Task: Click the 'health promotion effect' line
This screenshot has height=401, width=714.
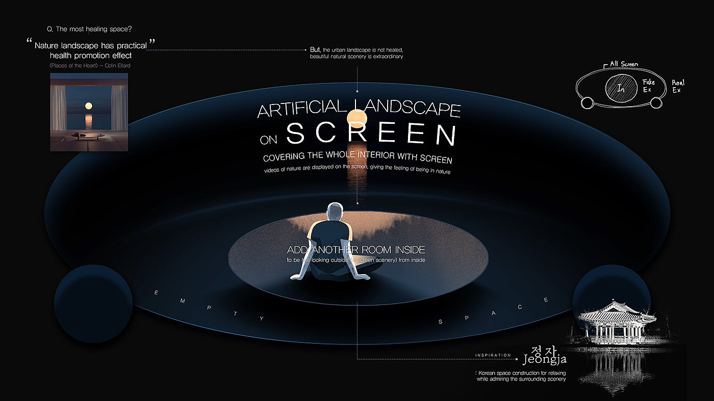Action: click(x=91, y=56)
